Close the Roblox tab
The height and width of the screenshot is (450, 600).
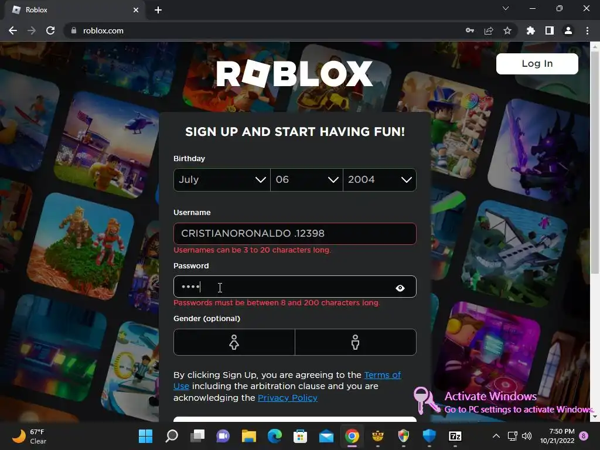136,10
